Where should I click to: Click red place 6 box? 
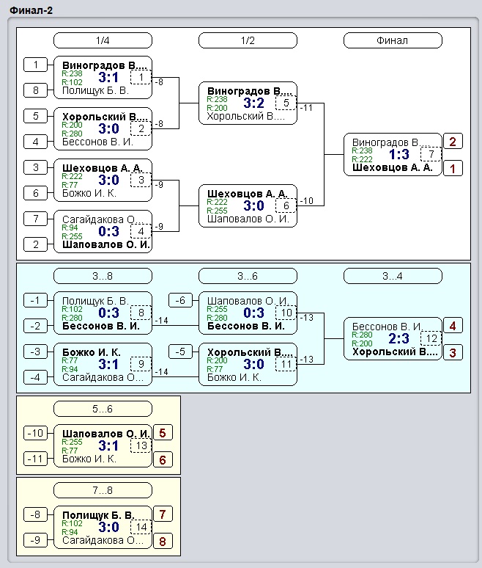(x=163, y=459)
